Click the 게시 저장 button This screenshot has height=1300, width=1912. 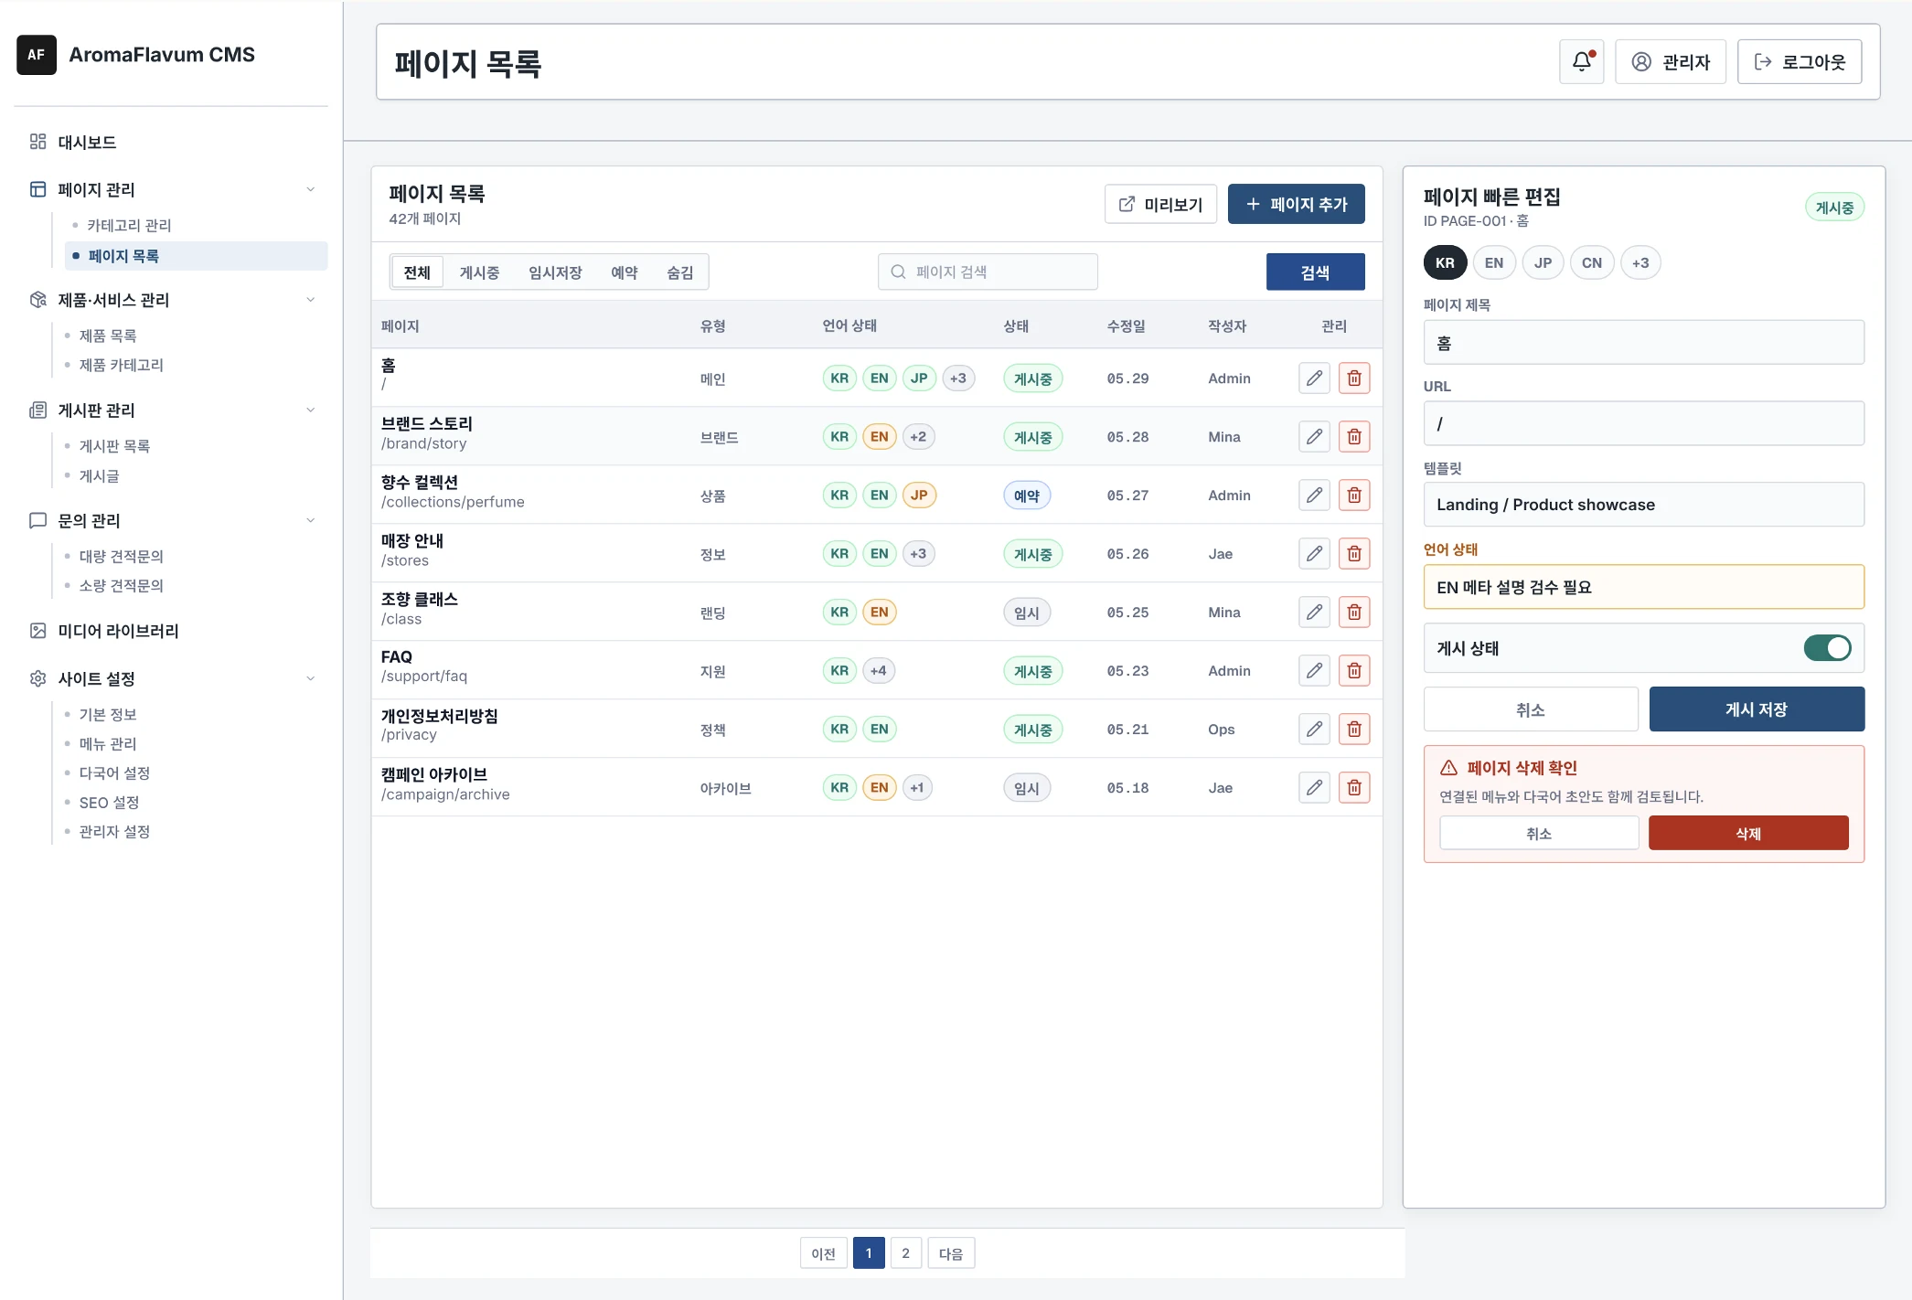(1757, 709)
